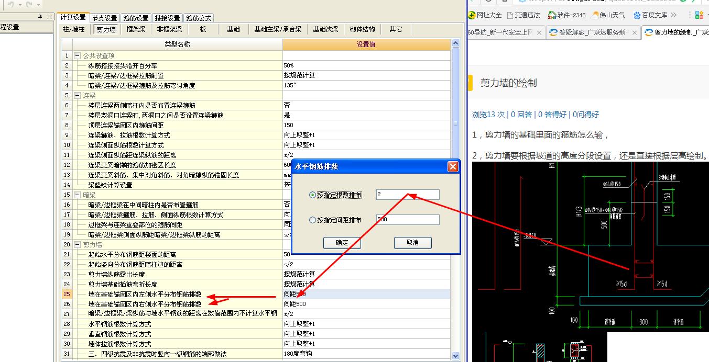Select row 顶层连梁锚固区内箍筋间距
The image size is (709, 362).
pos(256,125)
